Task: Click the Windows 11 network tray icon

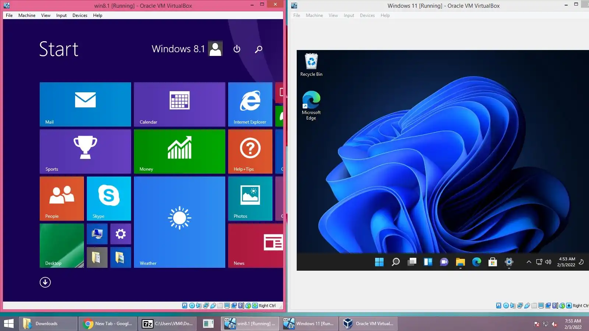Action: click(x=539, y=262)
